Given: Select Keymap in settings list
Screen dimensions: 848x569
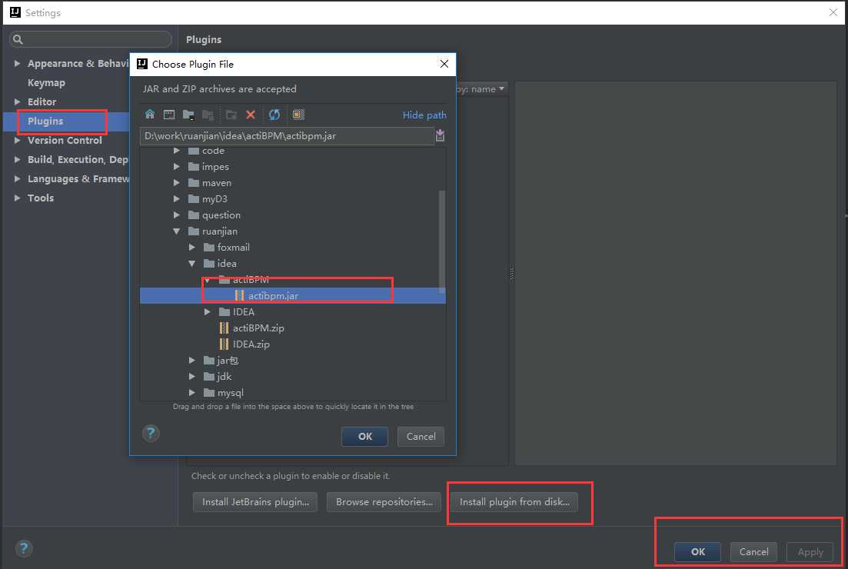Looking at the screenshot, I should pos(46,83).
